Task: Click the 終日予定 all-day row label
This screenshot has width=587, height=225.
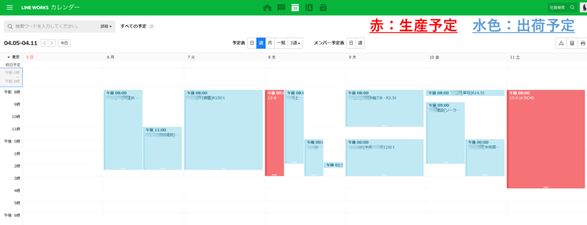Action: pyautogui.click(x=13, y=65)
